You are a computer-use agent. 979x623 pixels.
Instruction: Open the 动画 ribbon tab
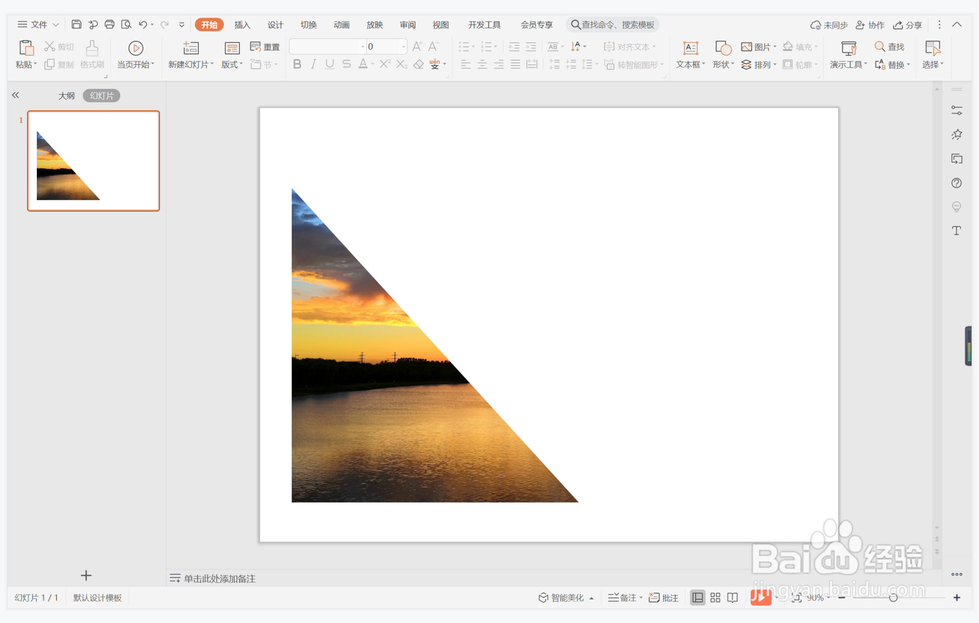click(x=341, y=25)
